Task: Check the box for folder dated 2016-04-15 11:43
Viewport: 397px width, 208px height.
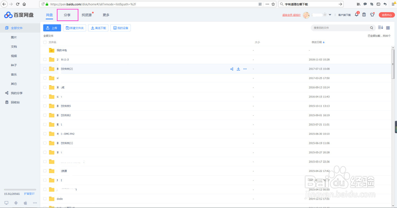Action: coord(45,97)
